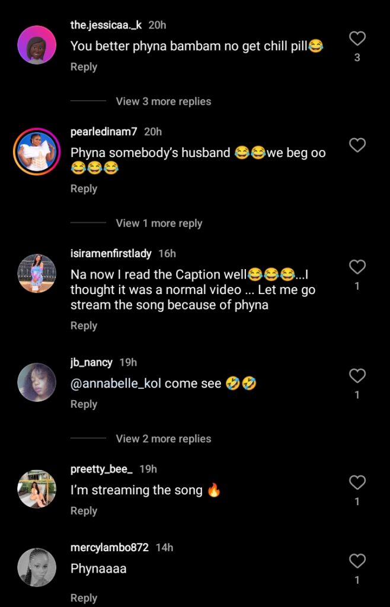This screenshot has width=390, height=607.
Task: Like mercylambo872's Phynaaaa comment
Action: (357, 561)
